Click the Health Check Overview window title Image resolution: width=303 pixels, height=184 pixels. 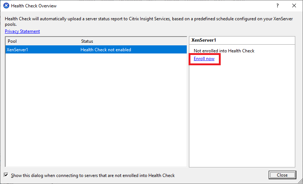click(34, 6)
